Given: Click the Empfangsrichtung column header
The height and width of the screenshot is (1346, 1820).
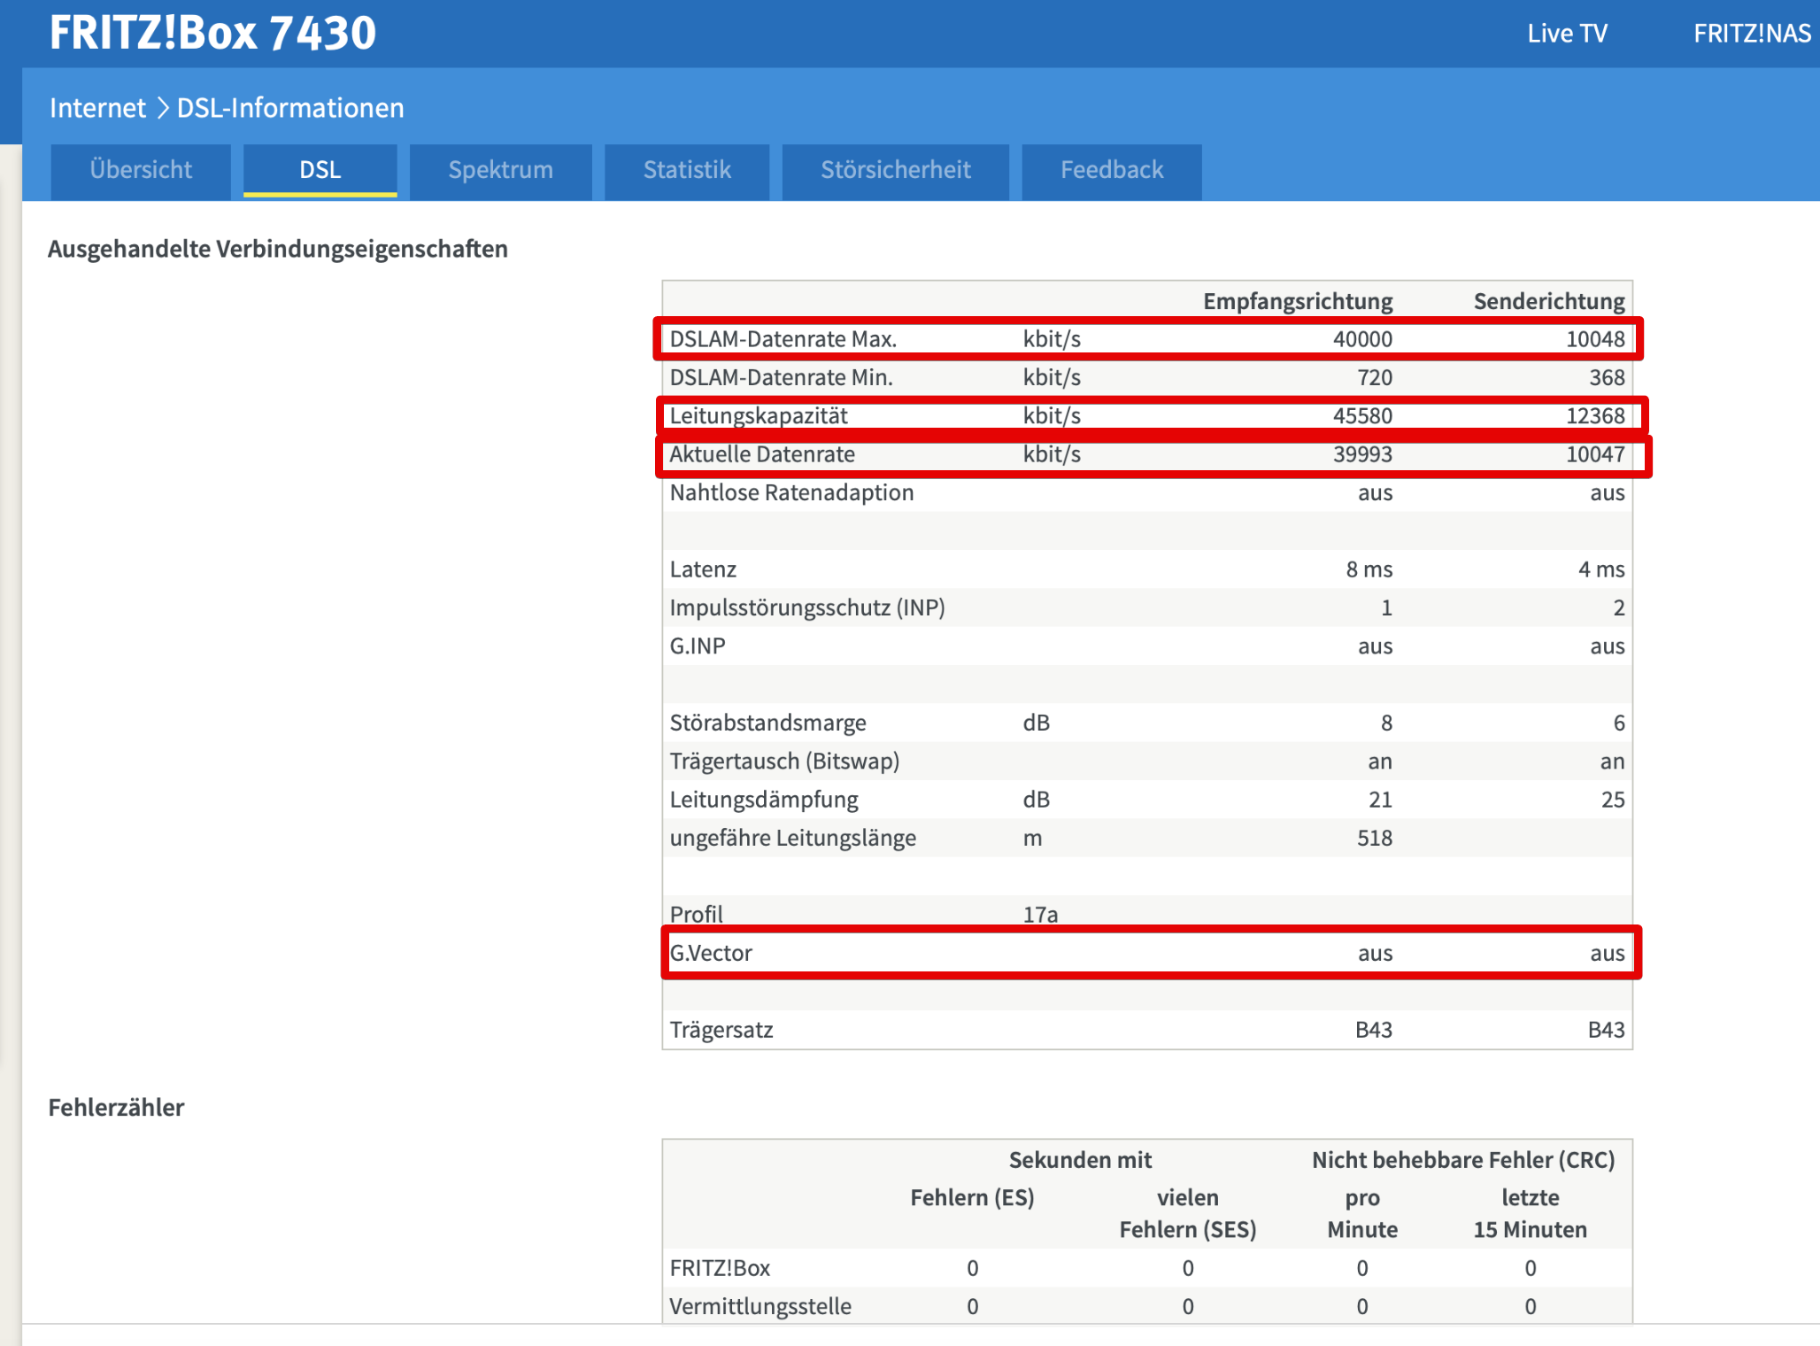Looking at the screenshot, I should 1298,302.
